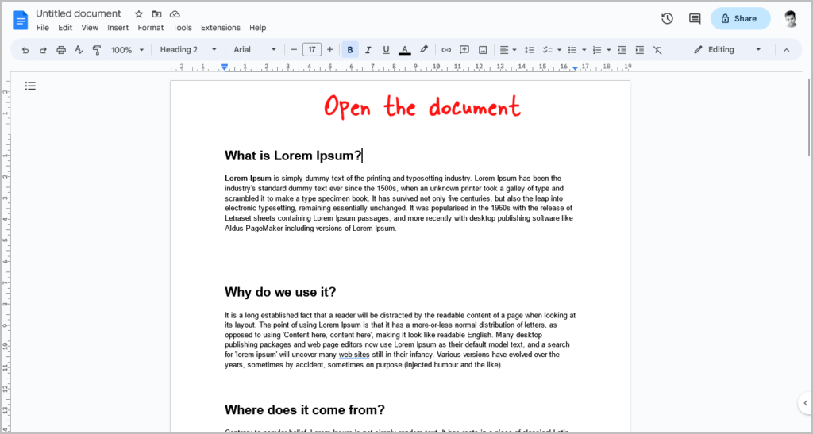
Task: Toggle underline formatting
Action: pos(386,50)
